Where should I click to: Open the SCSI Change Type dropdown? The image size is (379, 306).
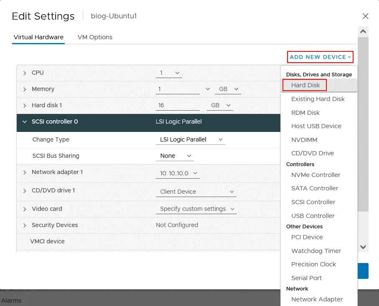pos(190,140)
